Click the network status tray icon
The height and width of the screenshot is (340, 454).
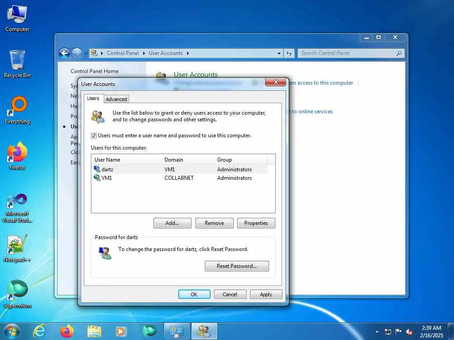click(x=387, y=332)
